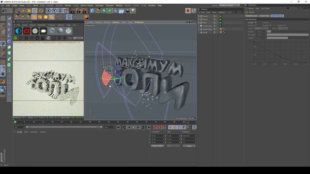Click Render to Picture Viewer icon
The image size is (310, 174).
point(79,11)
